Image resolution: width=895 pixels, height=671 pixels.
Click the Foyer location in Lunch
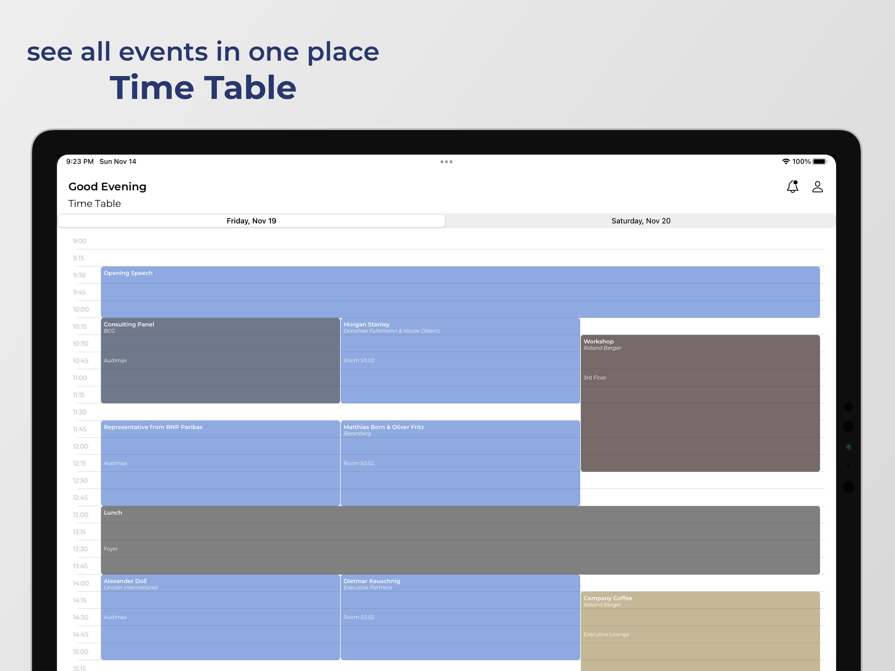pos(110,549)
